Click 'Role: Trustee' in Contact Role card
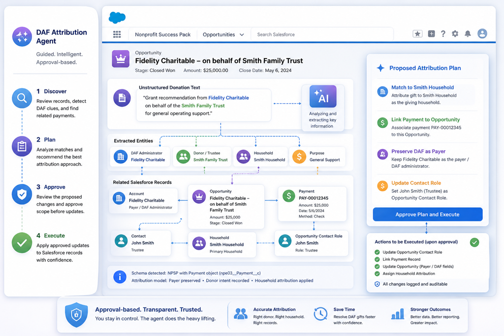The height and width of the screenshot is (336, 504). (306, 250)
